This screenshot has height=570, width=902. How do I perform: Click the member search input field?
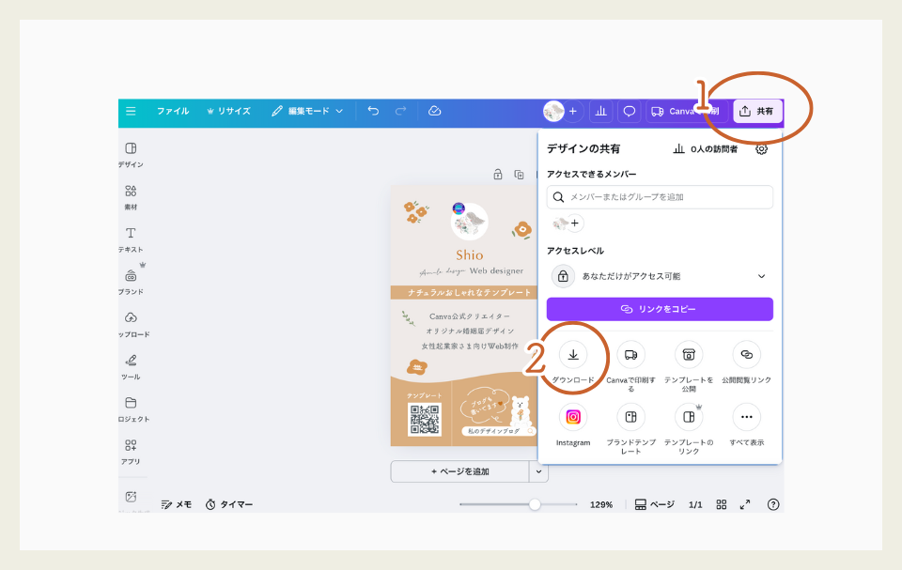click(x=659, y=197)
